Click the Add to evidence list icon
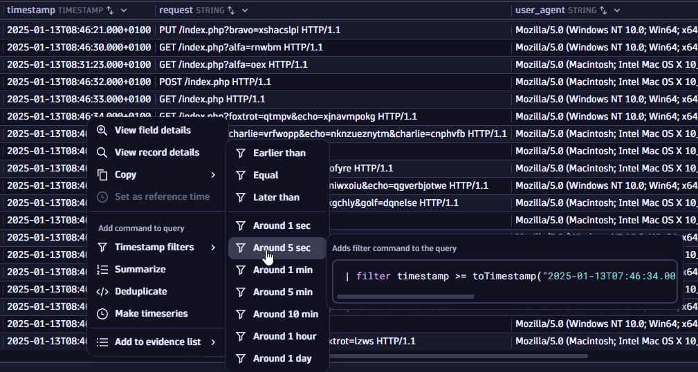The height and width of the screenshot is (372, 698). [102, 342]
